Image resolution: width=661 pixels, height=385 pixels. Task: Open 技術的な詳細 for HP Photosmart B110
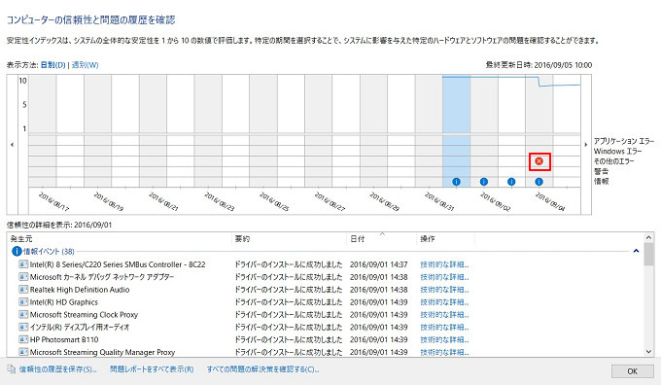[x=444, y=339]
